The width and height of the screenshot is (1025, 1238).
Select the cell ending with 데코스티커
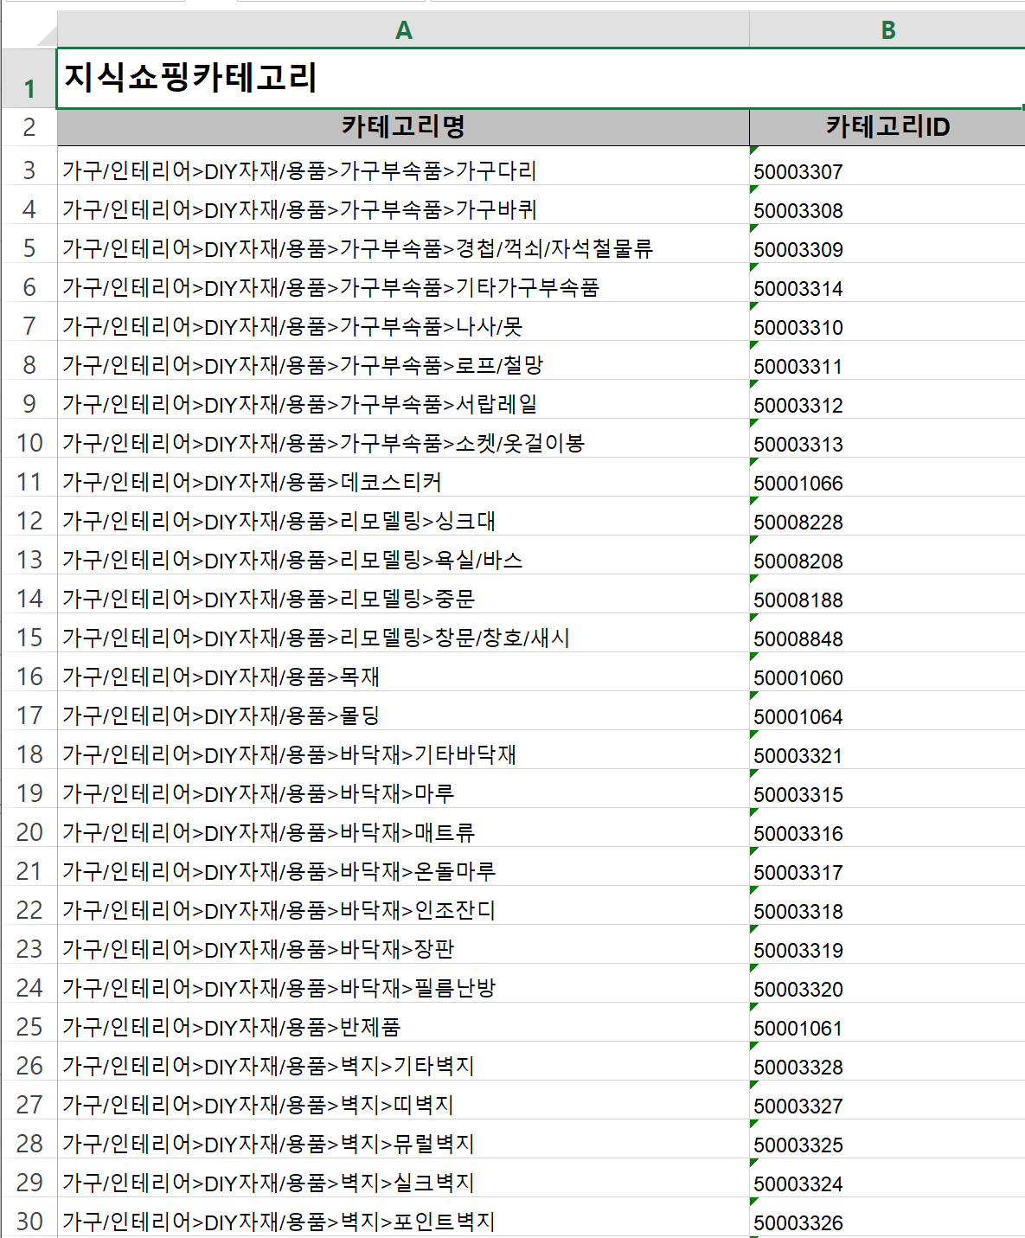403,478
